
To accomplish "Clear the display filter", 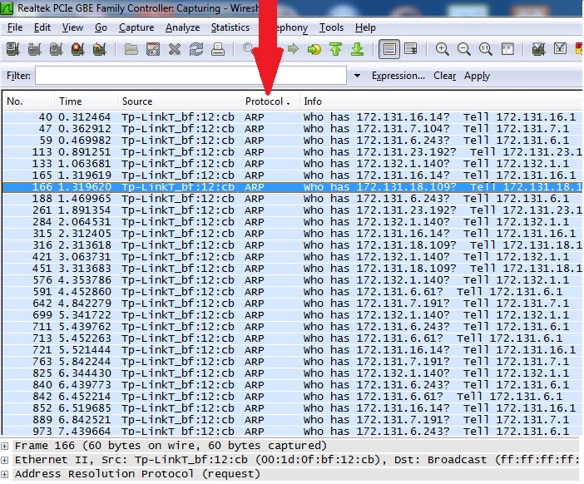I will pos(445,76).
